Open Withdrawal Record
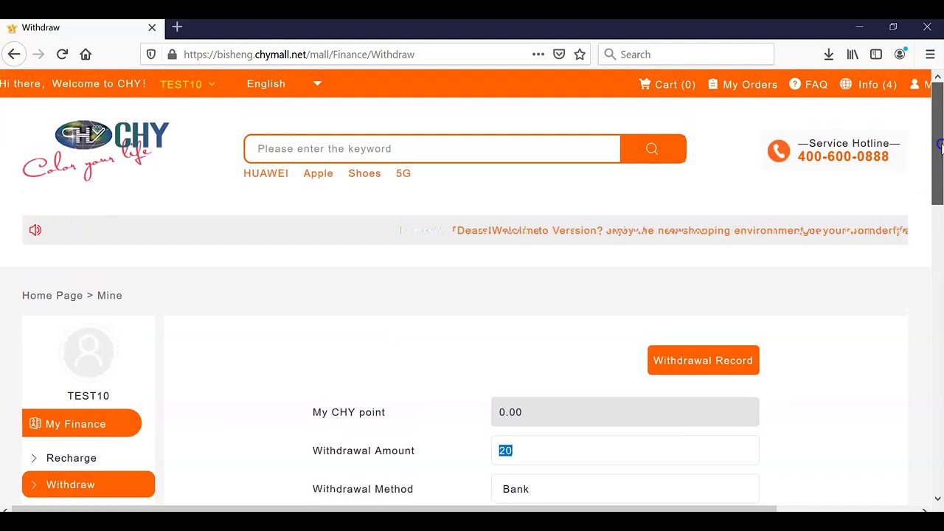 point(703,360)
